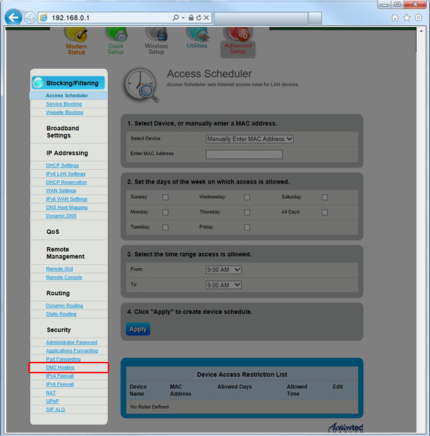This screenshot has height=436, width=430.
Task: Open the Quick Setup section icon
Action: [116, 34]
